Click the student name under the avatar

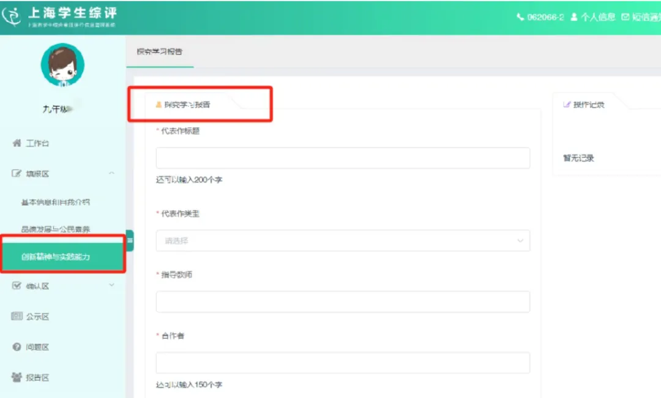click(58, 109)
